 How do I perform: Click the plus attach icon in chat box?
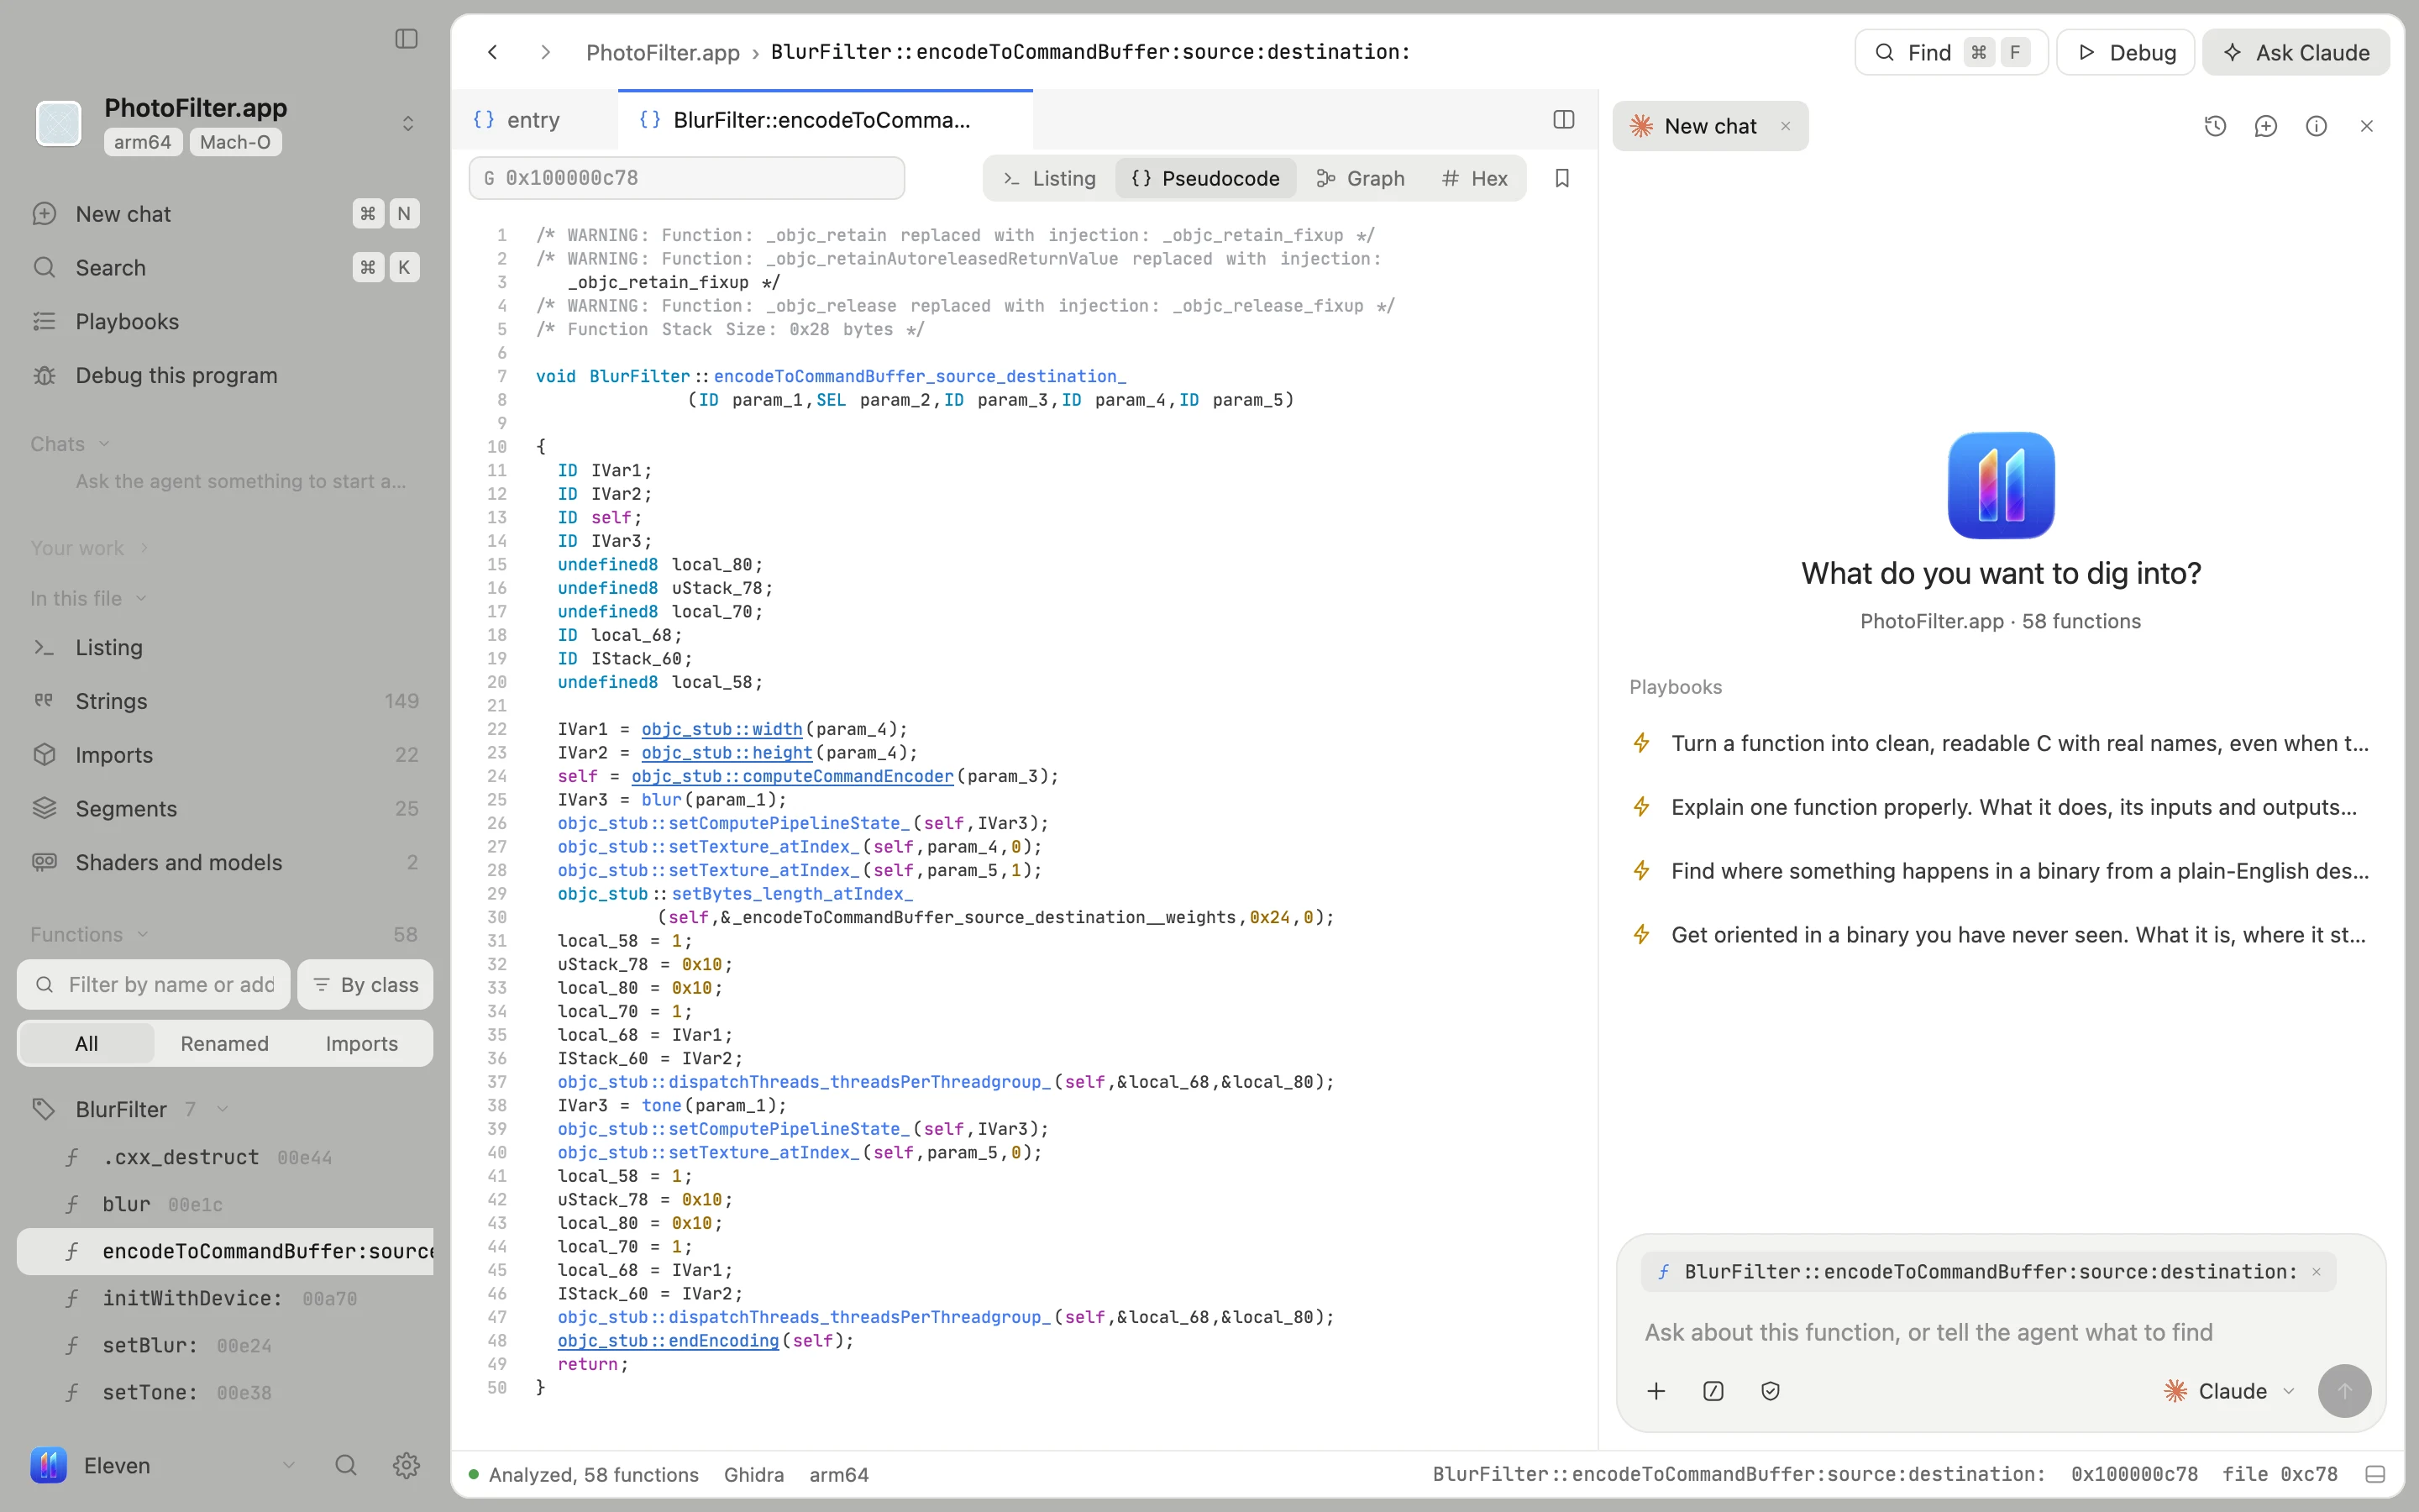click(1656, 1391)
